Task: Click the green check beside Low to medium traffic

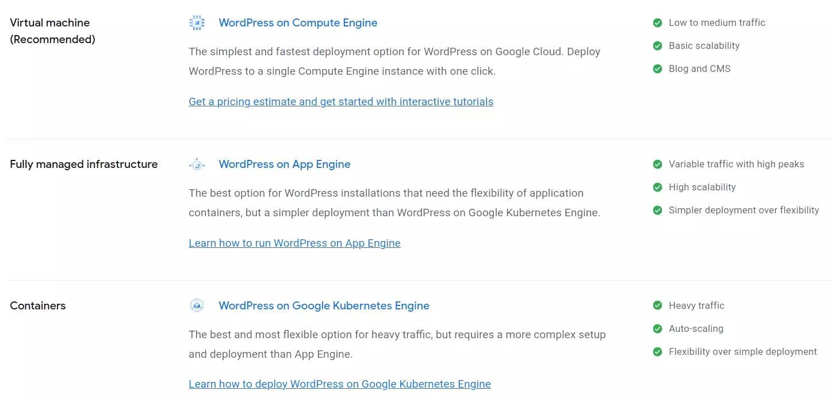Action: (x=657, y=23)
